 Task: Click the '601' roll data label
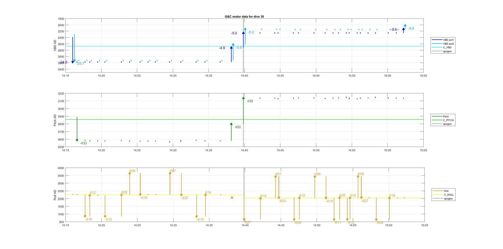278,174
